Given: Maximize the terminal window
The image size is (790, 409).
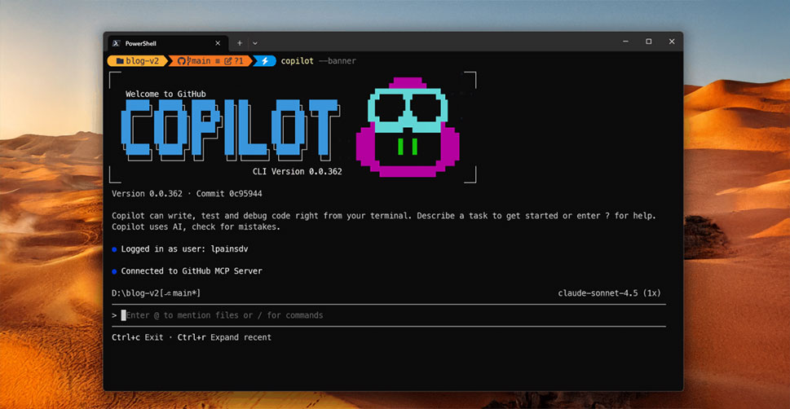Looking at the screenshot, I should (x=648, y=42).
